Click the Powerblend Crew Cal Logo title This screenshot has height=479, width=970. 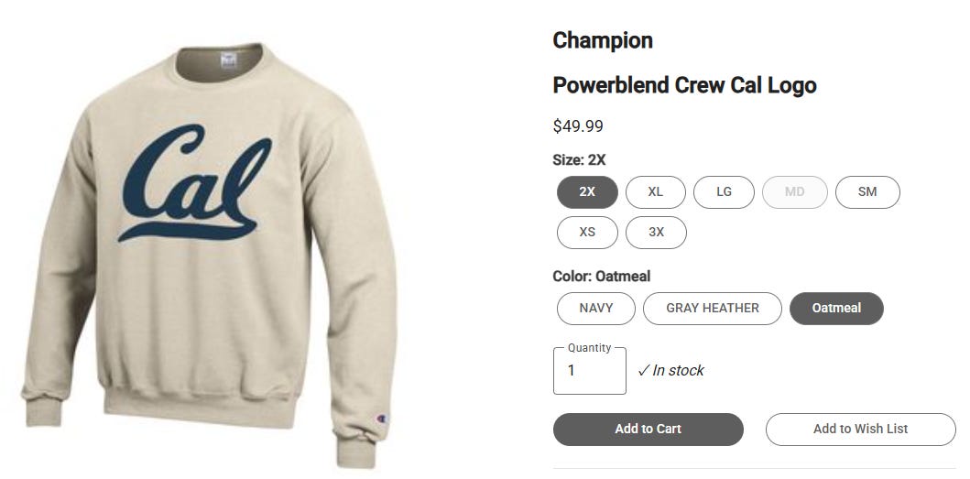(x=684, y=85)
